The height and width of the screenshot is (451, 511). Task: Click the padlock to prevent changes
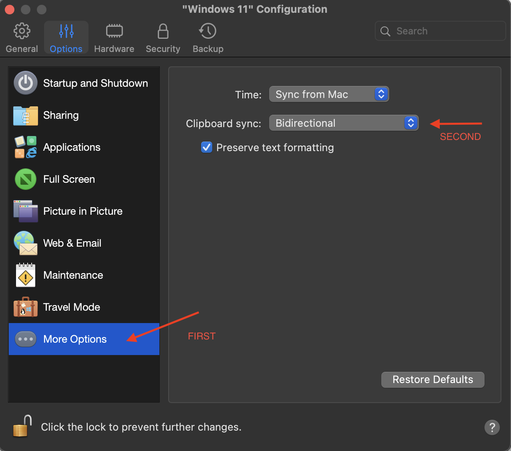pyautogui.click(x=22, y=426)
